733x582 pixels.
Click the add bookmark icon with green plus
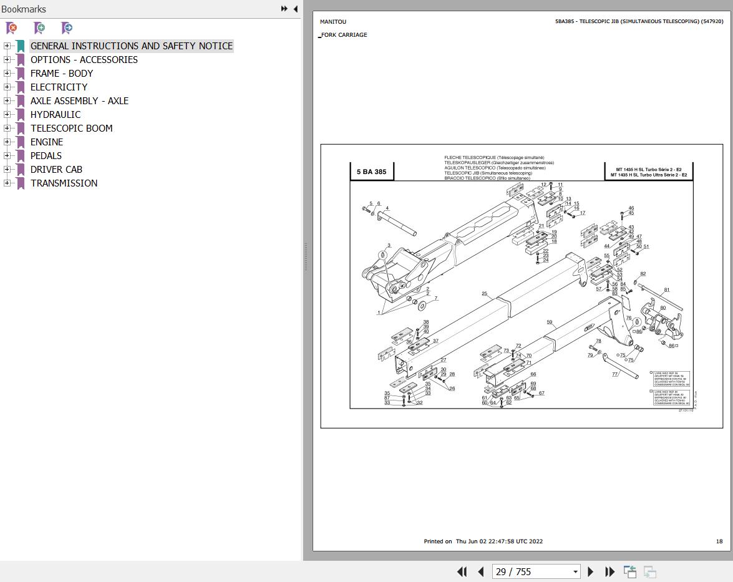point(39,28)
